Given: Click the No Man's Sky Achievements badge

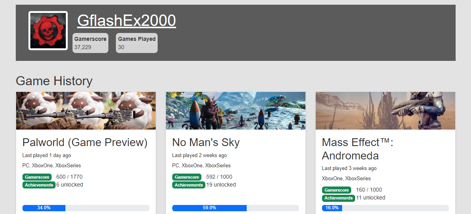Looking at the screenshot, I should (x=189, y=185).
